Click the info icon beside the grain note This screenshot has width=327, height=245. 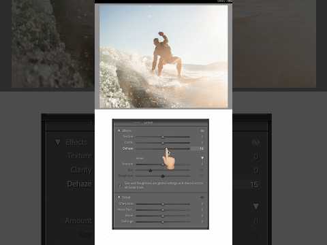tap(120, 185)
